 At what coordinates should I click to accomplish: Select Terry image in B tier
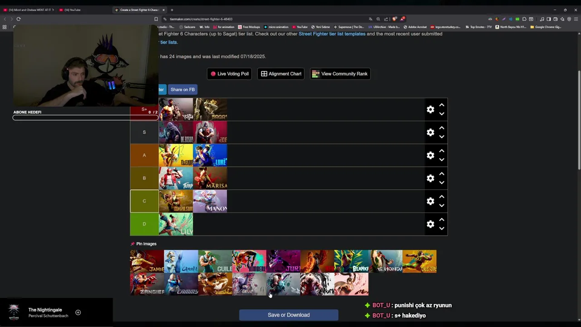pyautogui.click(x=176, y=178)
